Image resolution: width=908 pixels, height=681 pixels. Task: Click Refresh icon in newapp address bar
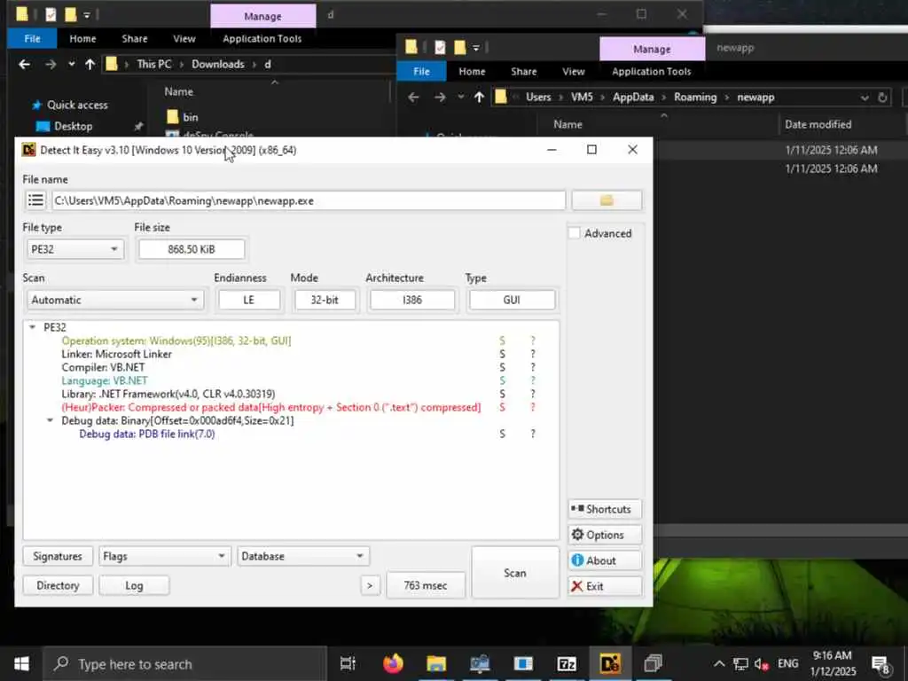pos(882,98)
